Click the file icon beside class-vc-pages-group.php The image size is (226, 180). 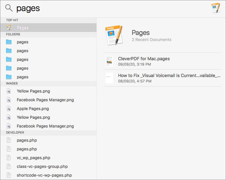9,167
